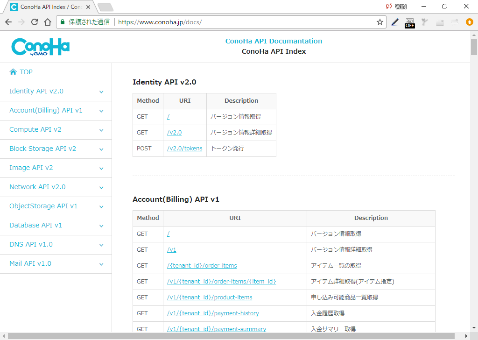The width and height of the screenshot is (478, 340).
Task: Reload the current page
Action: 35,22
